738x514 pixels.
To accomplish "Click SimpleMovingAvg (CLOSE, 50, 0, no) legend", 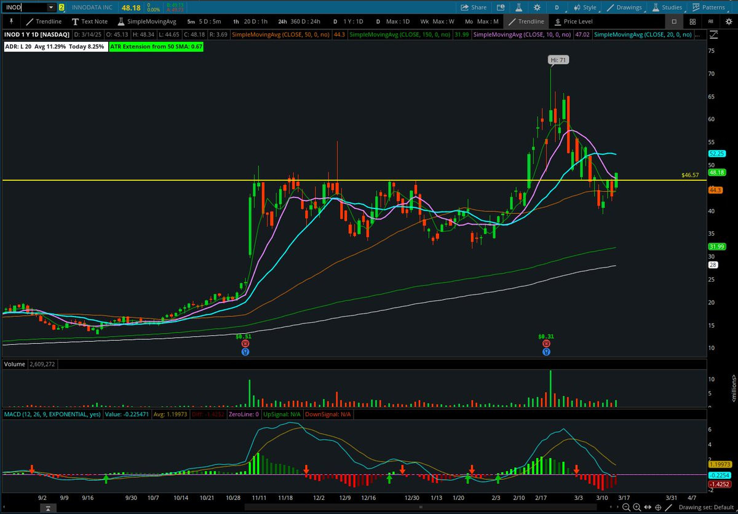I will (280, 35).
